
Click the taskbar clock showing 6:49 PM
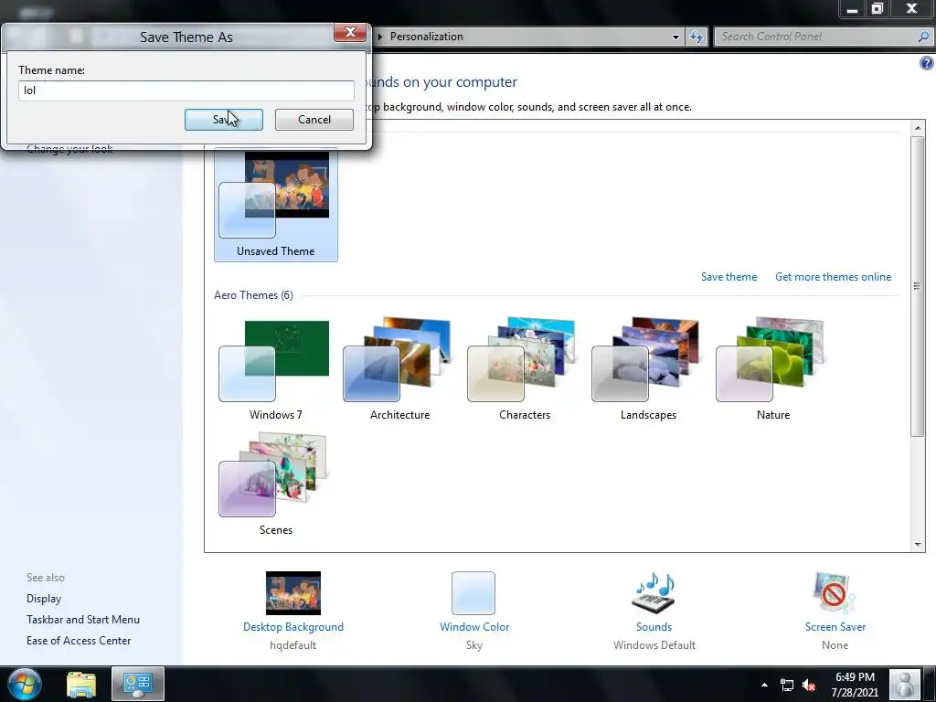click(x=855, y=685)
